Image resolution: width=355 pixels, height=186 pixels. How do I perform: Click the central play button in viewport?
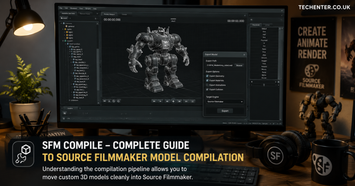tap(173, 101)
